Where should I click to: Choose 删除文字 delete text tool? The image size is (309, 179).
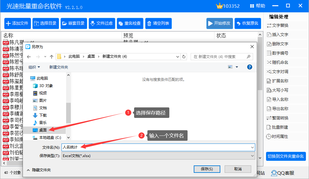(x=278, y=44)
